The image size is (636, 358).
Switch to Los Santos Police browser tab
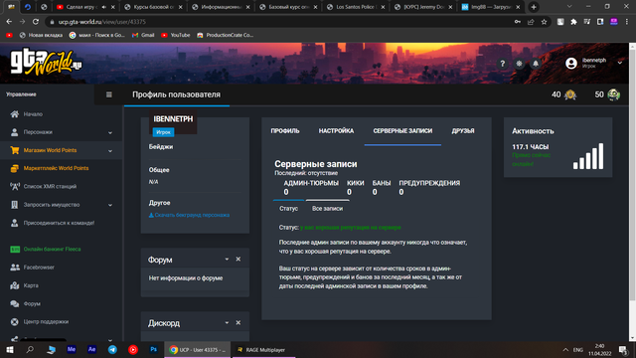[356, 7]
